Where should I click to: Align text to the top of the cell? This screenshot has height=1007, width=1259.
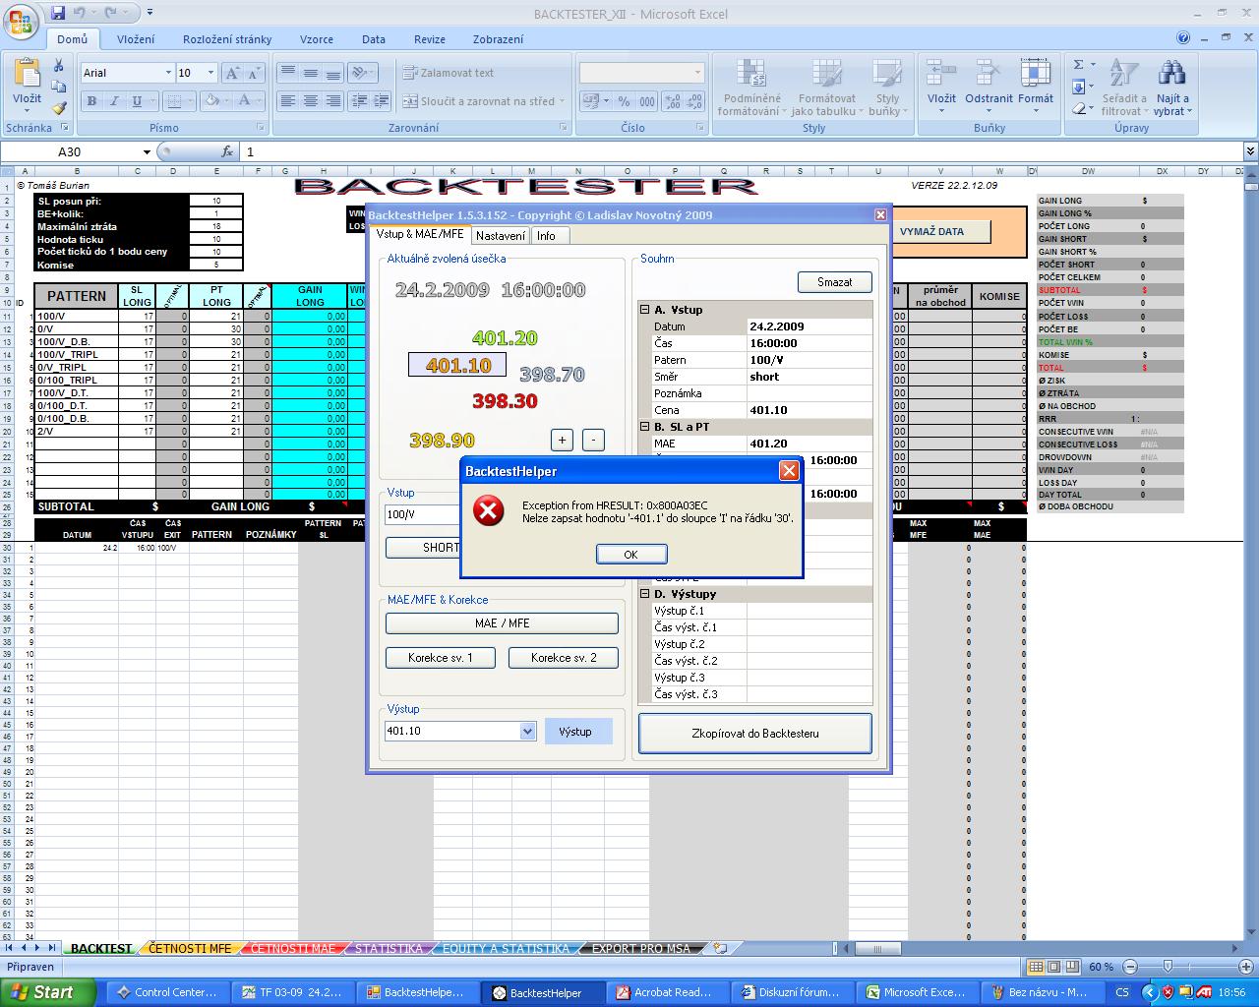click(288, 73)
